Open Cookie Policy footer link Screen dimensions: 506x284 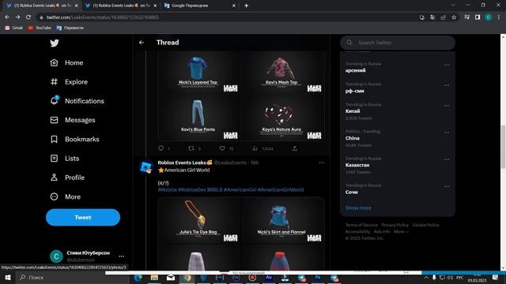click(425, 225)
